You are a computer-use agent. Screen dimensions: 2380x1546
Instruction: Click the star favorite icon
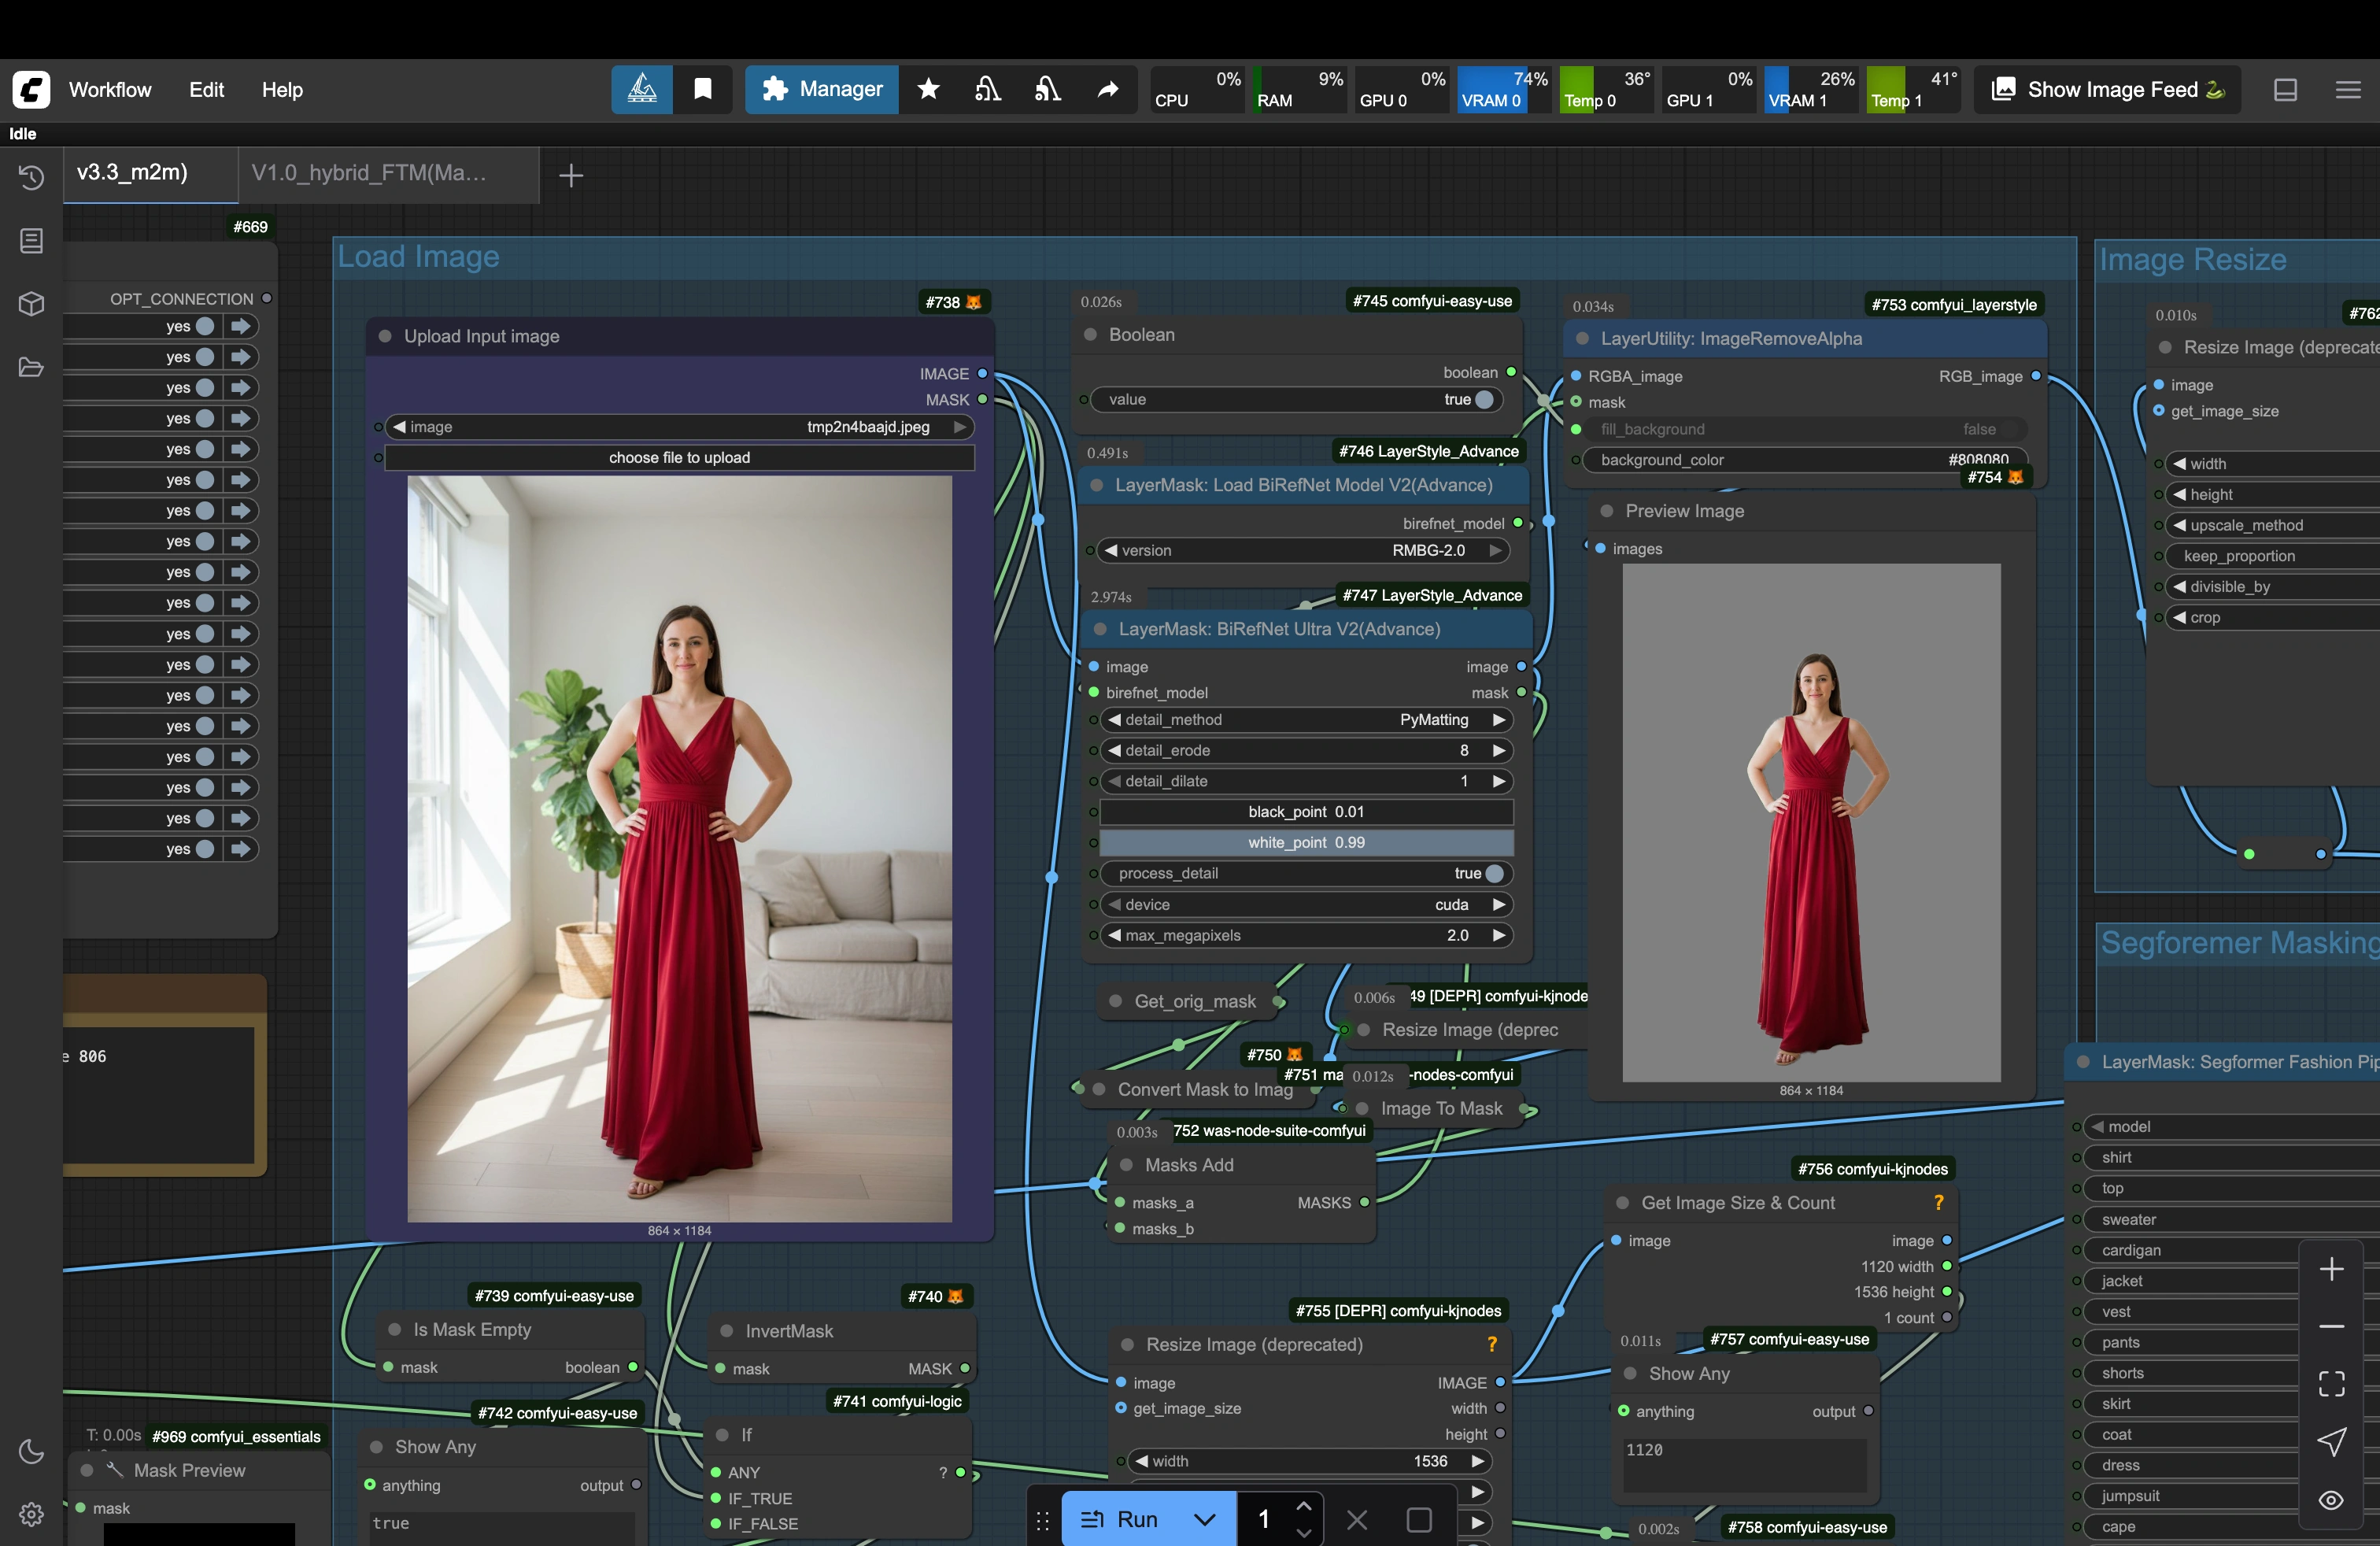(x=928, y=90)
